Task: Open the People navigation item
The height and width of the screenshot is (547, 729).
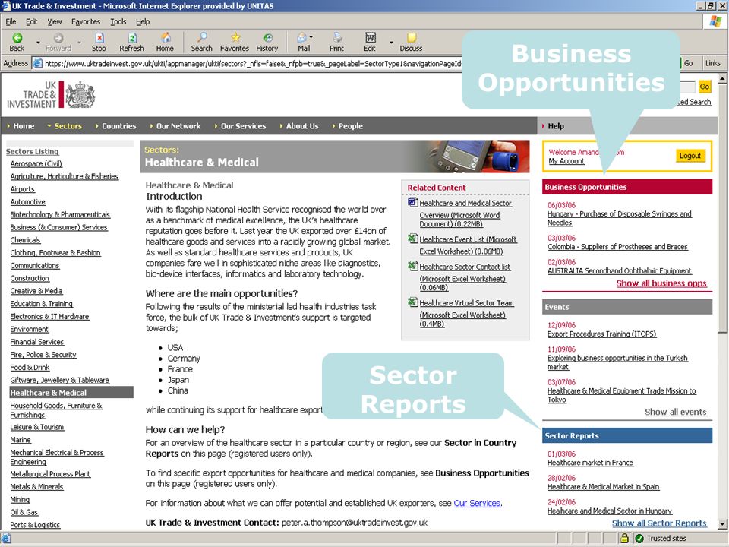Action: click(x=347, y=126)
